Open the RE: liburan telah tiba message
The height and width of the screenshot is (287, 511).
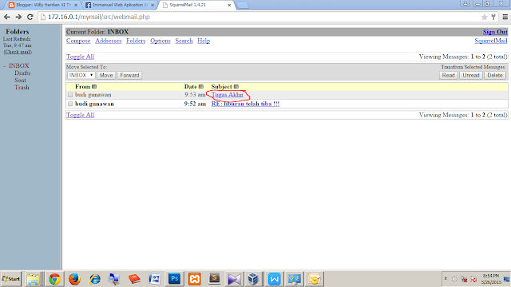[245, 104]
